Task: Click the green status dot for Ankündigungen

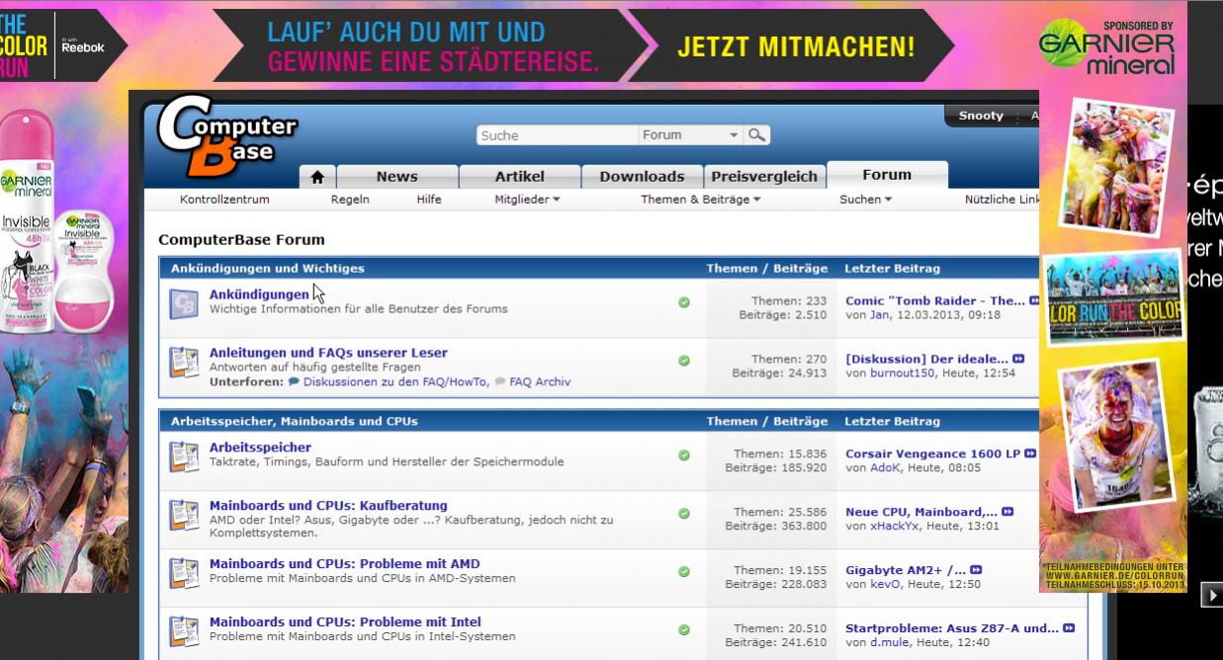Action: [x=684, y=302]
